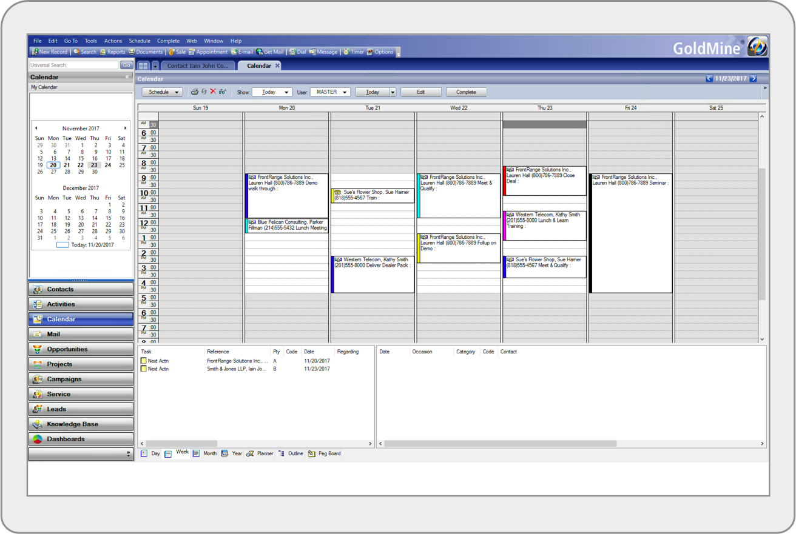Open the Schedule menu
This screenshot has height=534, width=796.
tap(140, 41)
